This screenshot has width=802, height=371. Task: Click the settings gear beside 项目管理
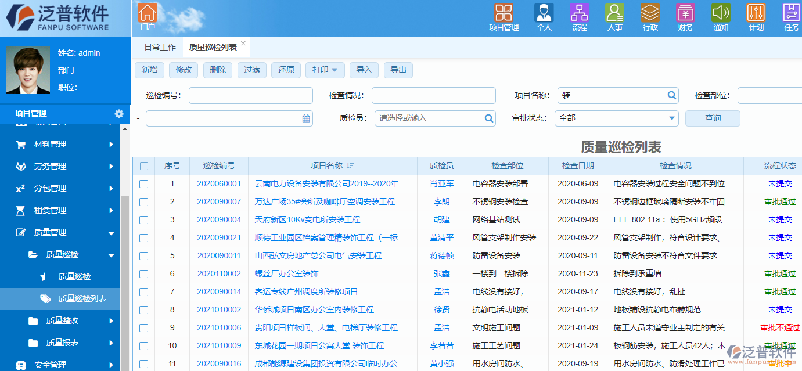tap(119, 114)
